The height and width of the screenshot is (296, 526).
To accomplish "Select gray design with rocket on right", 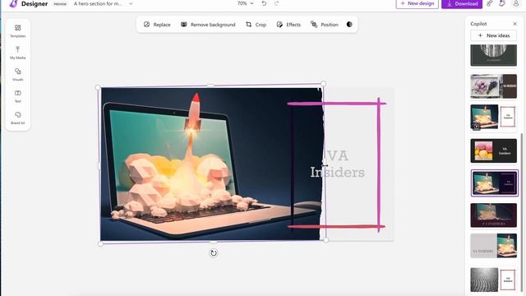I will point(493,246).
